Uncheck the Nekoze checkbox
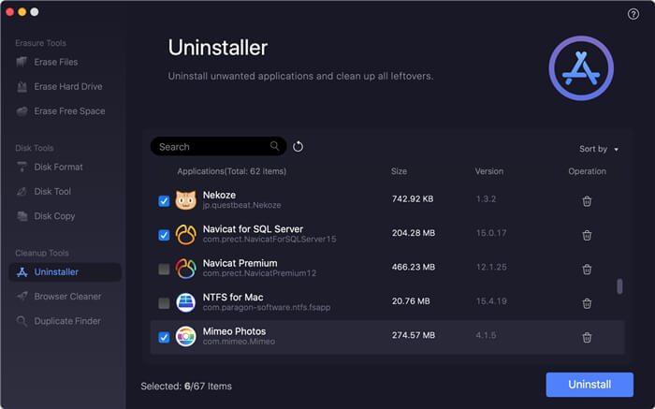This screenshot has width=655, height=409. [x=164, y=201]
